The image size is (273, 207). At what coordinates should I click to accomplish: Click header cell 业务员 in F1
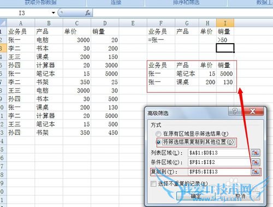click(x=161, y=32)
